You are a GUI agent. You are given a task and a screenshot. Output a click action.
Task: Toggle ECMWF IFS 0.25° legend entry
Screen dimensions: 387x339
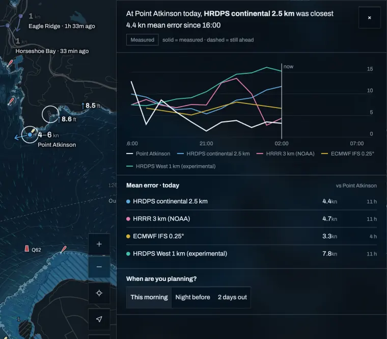(347, 153)
